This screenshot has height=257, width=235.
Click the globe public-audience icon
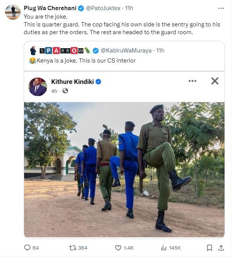coord(65,91)
